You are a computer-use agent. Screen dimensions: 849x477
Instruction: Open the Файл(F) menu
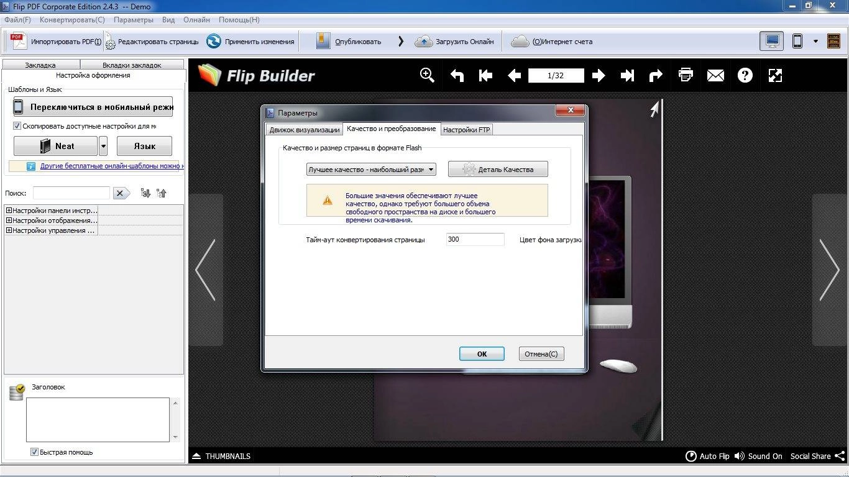coord(17,20)
